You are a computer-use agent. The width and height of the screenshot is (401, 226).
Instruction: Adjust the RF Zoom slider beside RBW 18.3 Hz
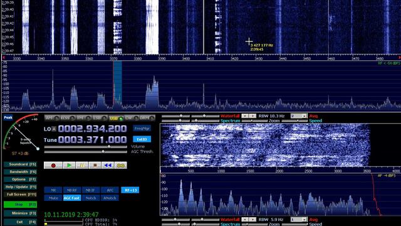254,121
